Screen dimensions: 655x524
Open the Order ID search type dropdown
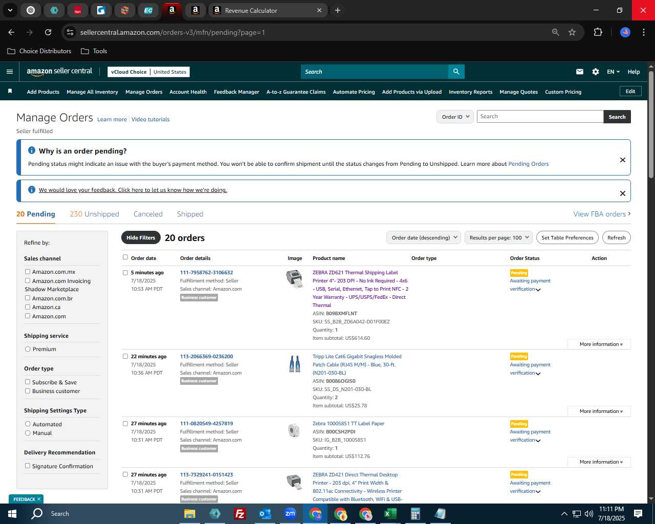(x=455, y=117)
